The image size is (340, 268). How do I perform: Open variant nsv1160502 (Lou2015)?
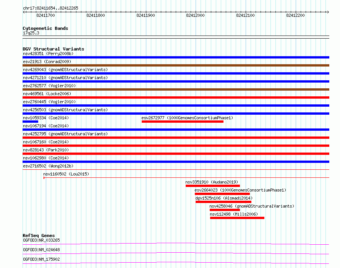pyautogui.click(x=66, y=174)
